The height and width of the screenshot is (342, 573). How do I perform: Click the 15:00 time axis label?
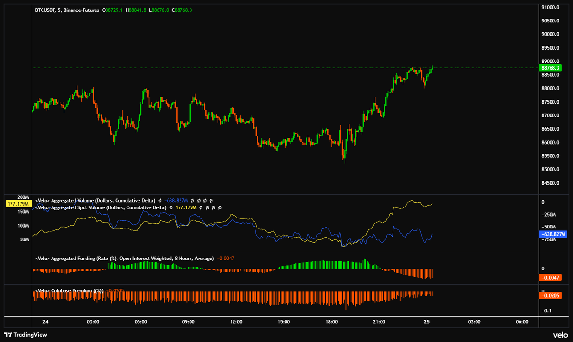click(x=284, y=321)
